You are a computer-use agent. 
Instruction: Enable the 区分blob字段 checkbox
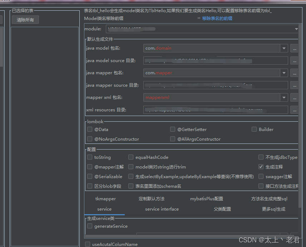[x=90, y=186]
